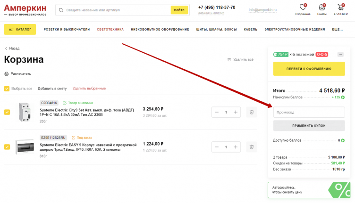Click the Удалить всё trash icon
The image size is (355, 203).
tap(229, 60)
